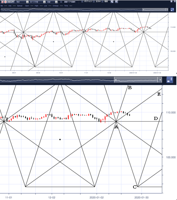Click the 2020-01-30 date label on lower axis
Image resolution: width=177 pixels, height=200 pixels.
click(x=141, y=198)
